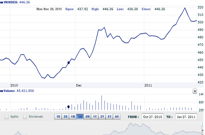The width and height of the screenshot is (205, 135).
Task: Click the Nov 29 data point on price line
Action: click(69, 63)
